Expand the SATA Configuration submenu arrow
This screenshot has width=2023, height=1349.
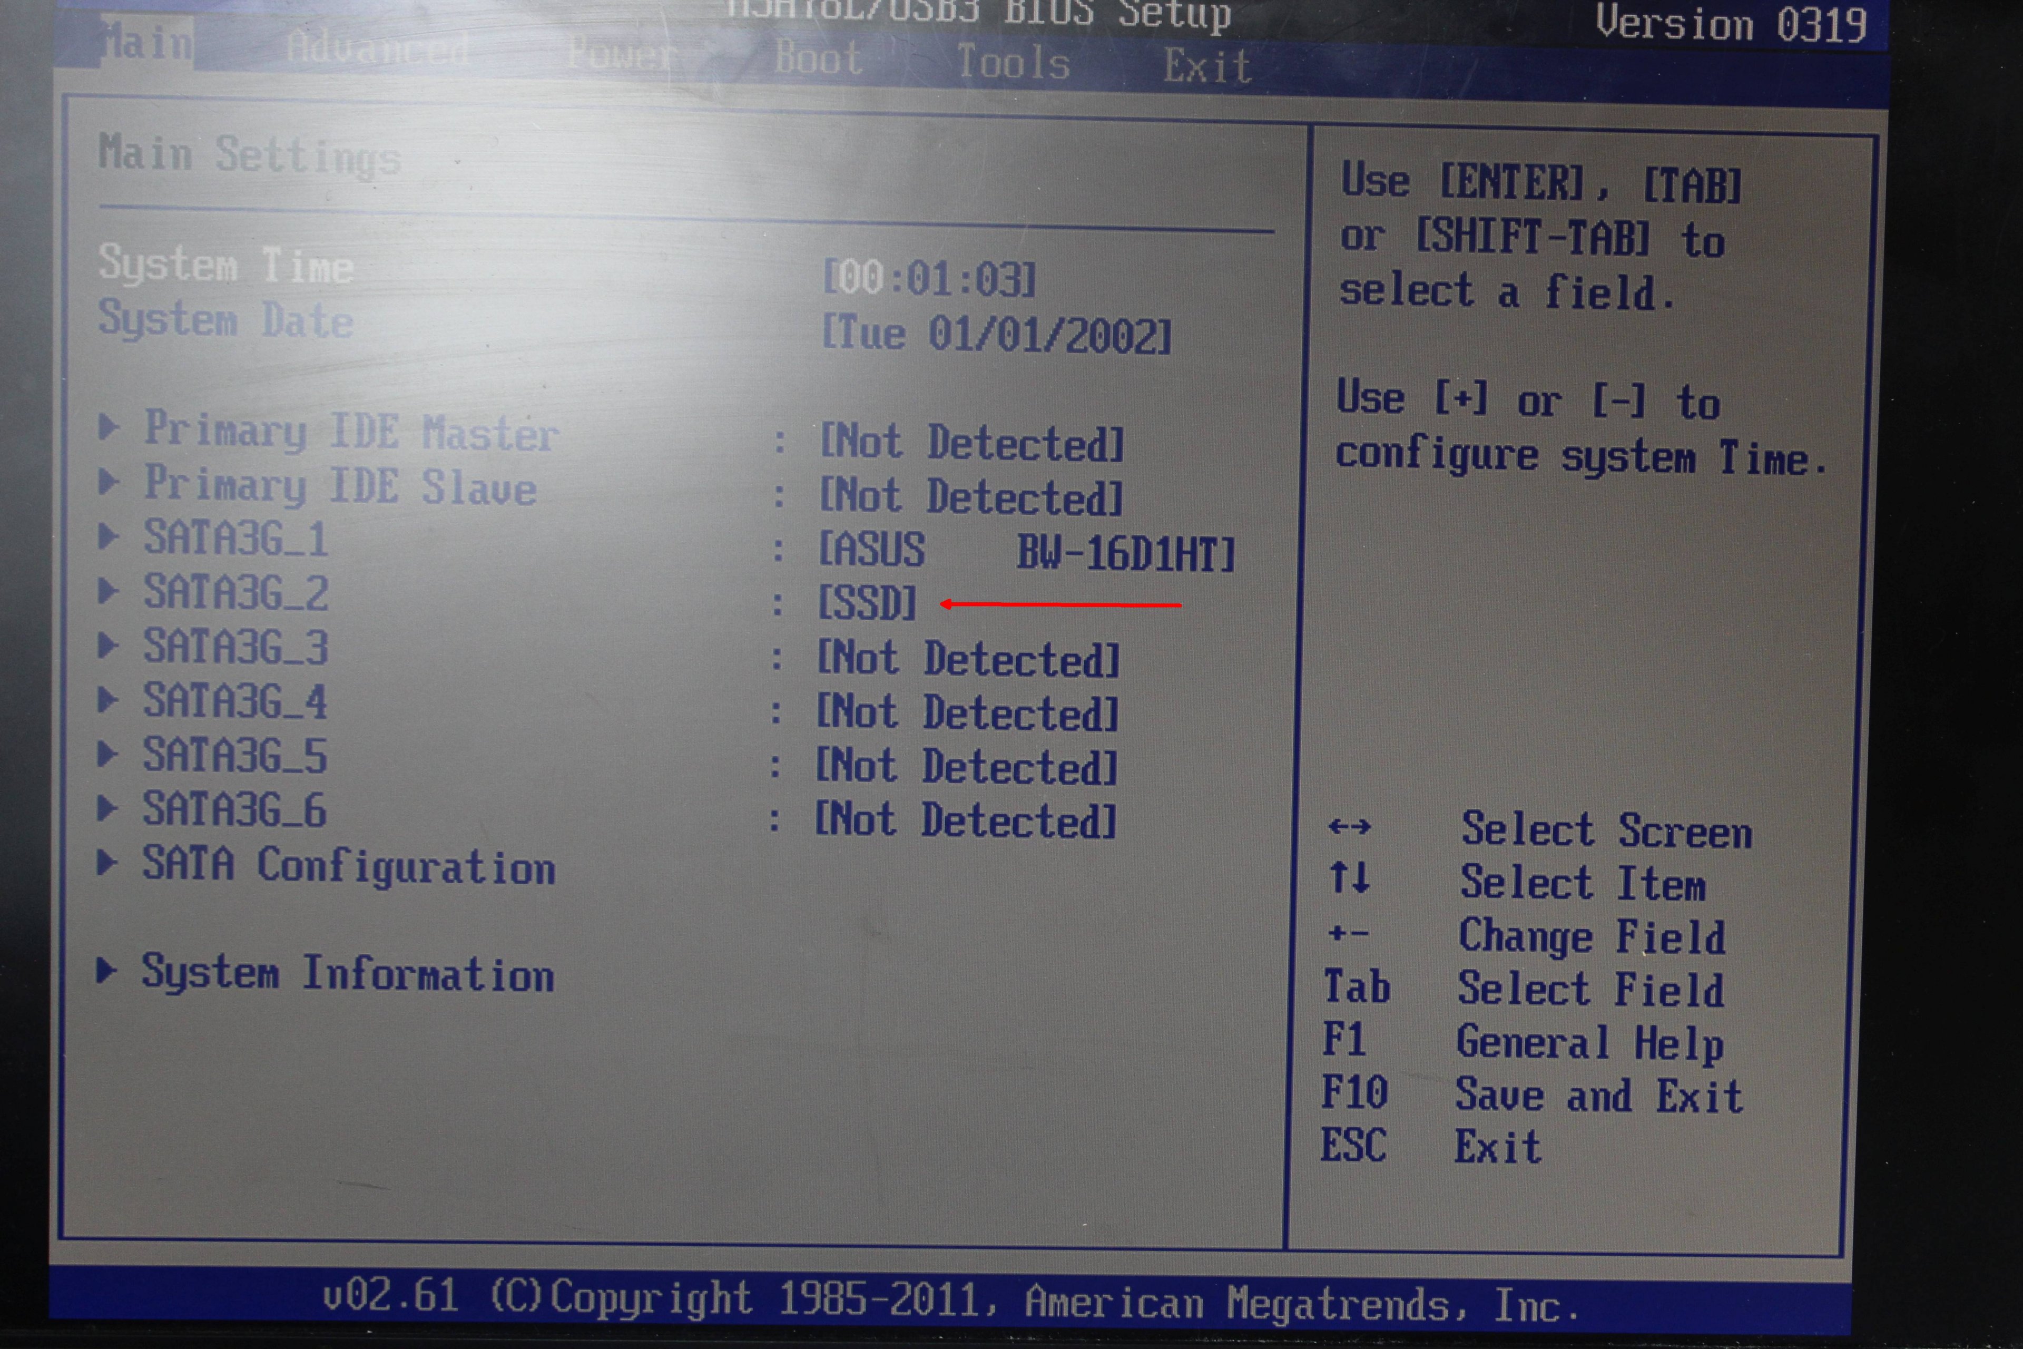click(x=109, y=863)
